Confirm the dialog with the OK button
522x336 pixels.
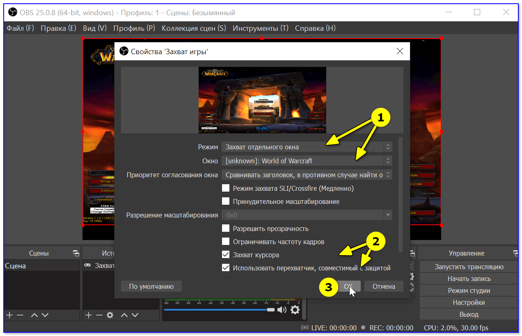coord(348,286)
